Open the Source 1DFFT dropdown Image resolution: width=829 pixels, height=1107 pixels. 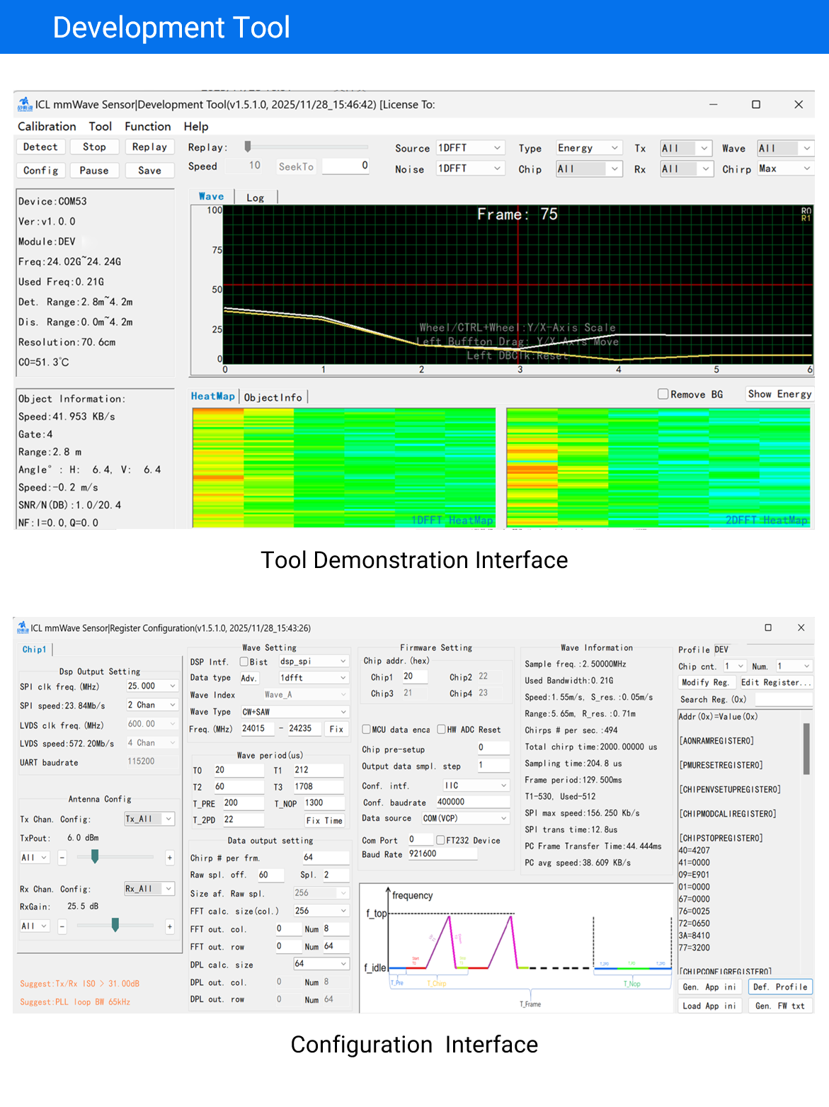pos(469,147)
